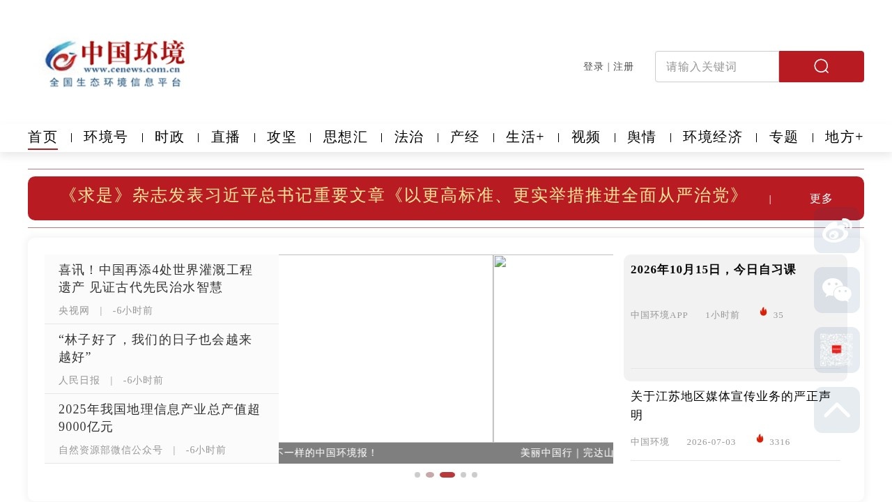892x502 pixels.
Task: Open the 思想汇 nav item
Action: point(346,137)
